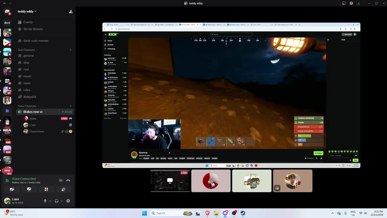The width and height of the screenshot is (387, 218).
Task: Open the rust channel
Action: pyautogui.click(x=45, y=69)
